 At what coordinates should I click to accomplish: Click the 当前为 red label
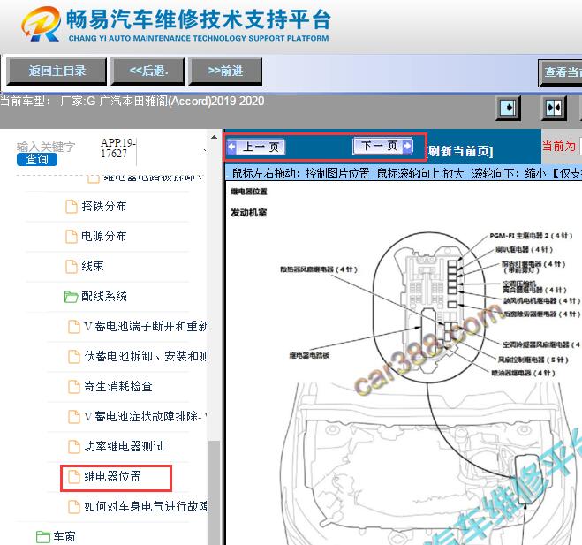click(559, 146)
